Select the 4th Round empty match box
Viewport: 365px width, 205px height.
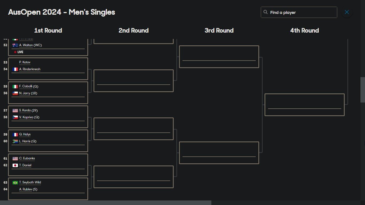coord(304,105)
